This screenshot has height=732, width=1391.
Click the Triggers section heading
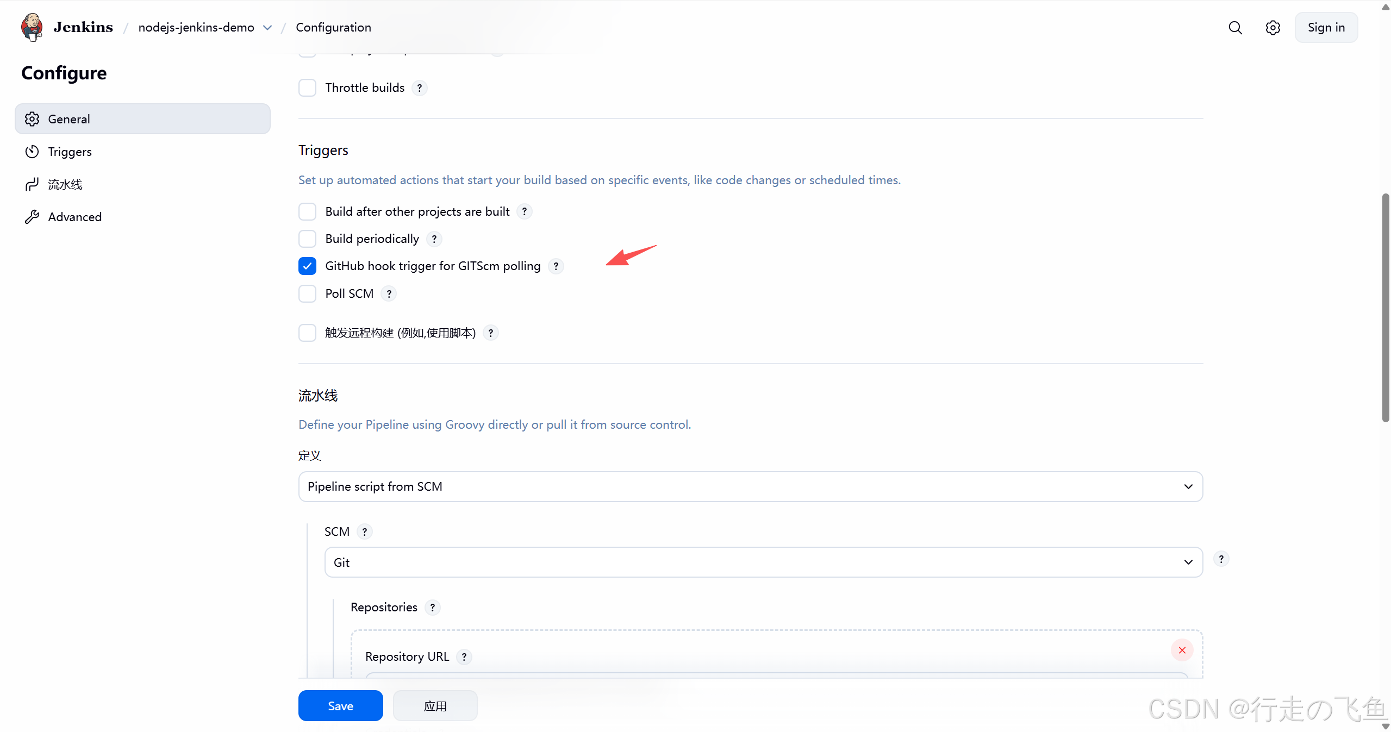click(323, 151)
